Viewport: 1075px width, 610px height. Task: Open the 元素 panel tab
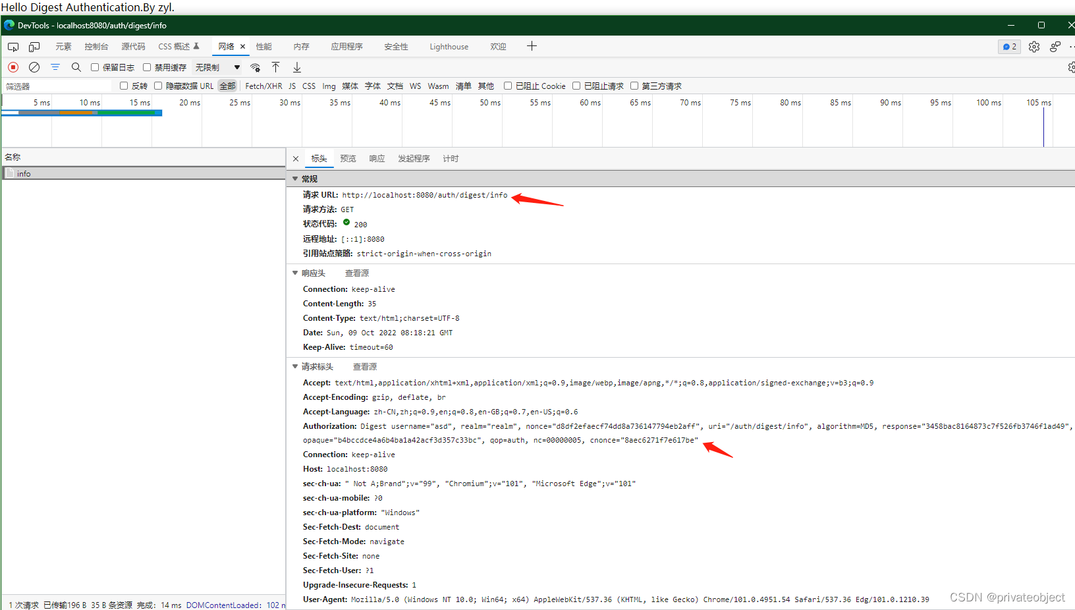(x=63, y=47)
